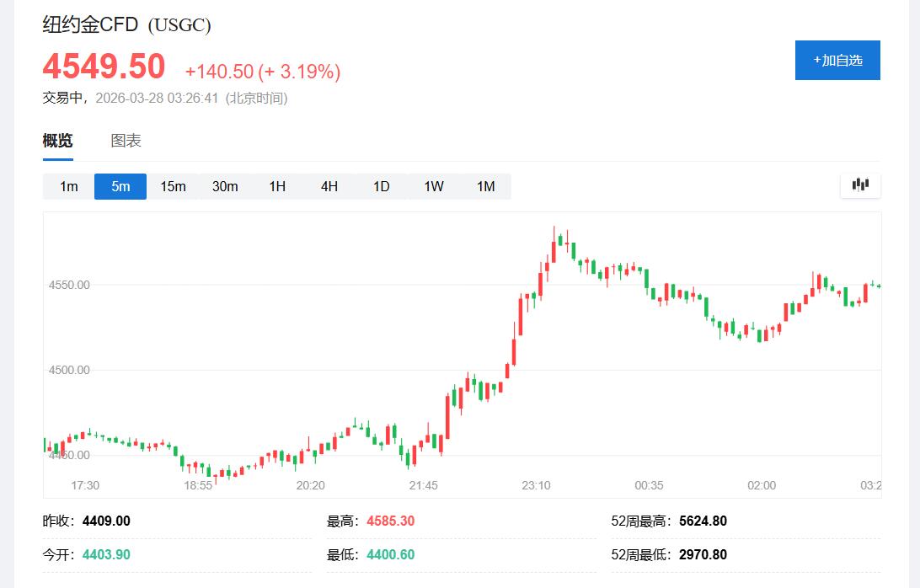Screen dimensions: 920x588
Task: Select the 1W timeframe
Action: click(433, 186)
